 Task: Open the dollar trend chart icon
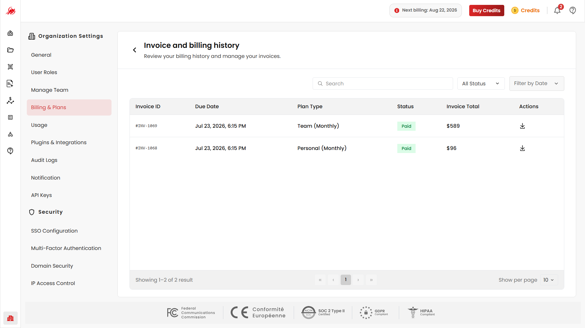click(x=10, y=100)
